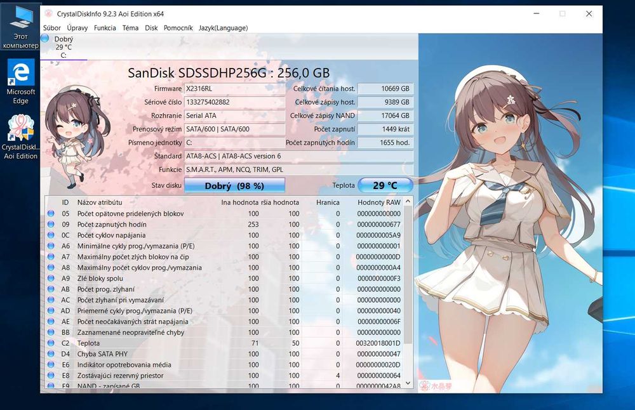Click the Funkcie field S.M.A.R.T., APM, NCQ
Screen dimensions: 635x410
[x=299, y=169]
